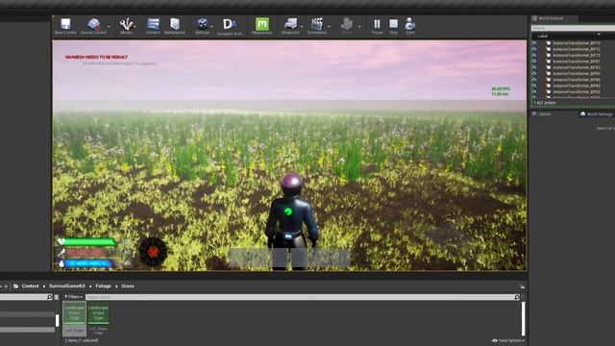The width and height of the screenshot is (615, 346).
Task: Click the Settings toolbar icon
Action: coord(203,24)
